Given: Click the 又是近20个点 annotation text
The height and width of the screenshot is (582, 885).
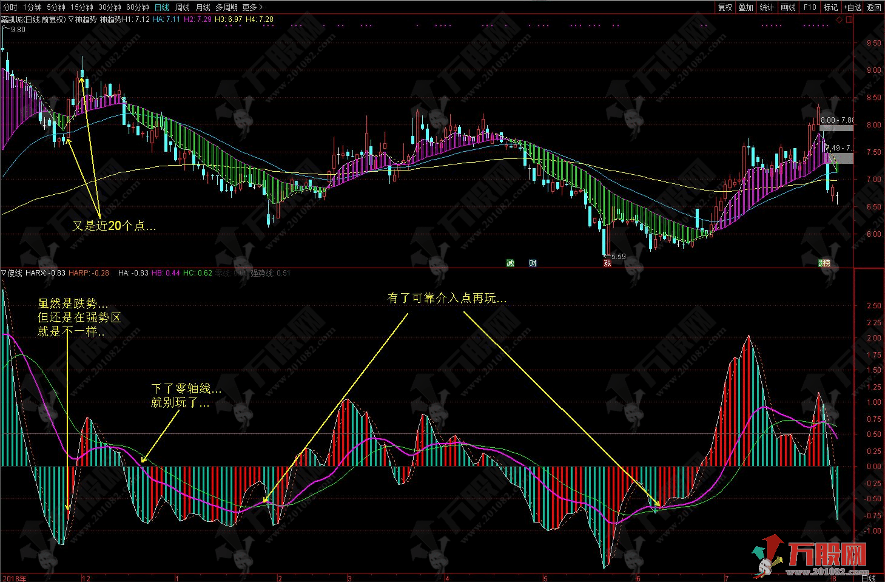Looking at the screenshot, I should tap(115, 226).
